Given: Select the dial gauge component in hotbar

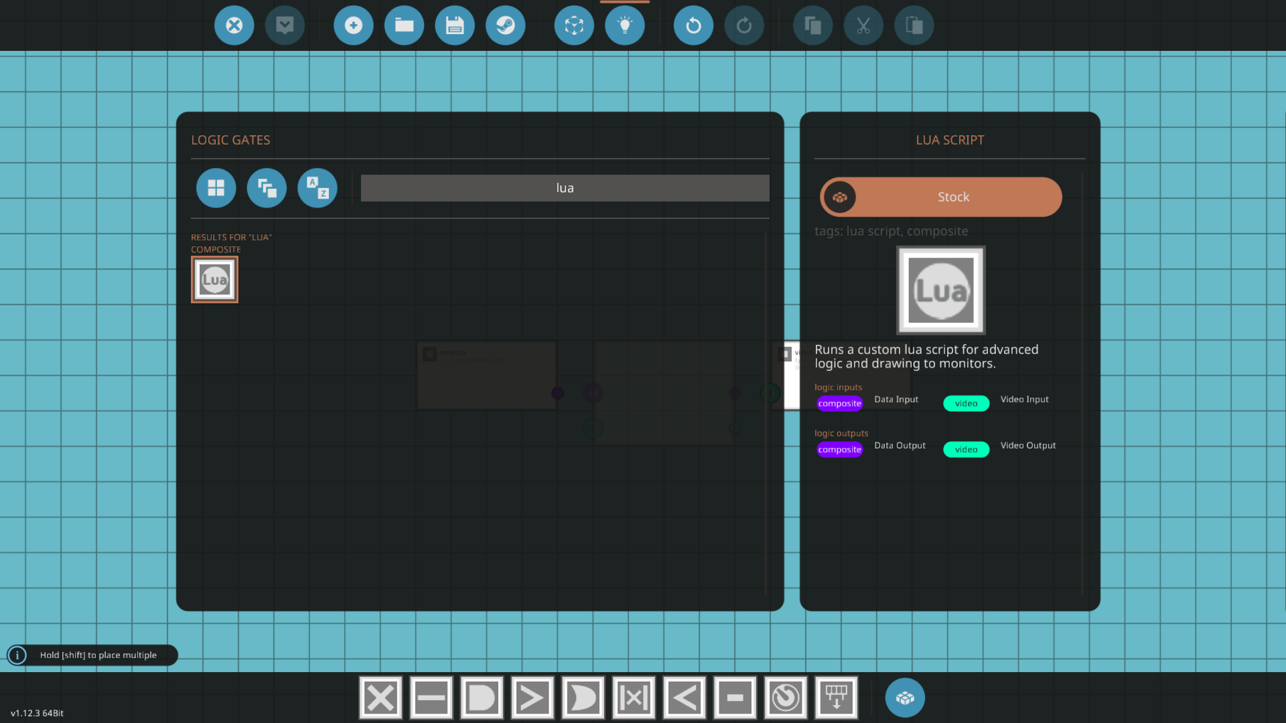Looking at the screenshot, I should 786,698.
